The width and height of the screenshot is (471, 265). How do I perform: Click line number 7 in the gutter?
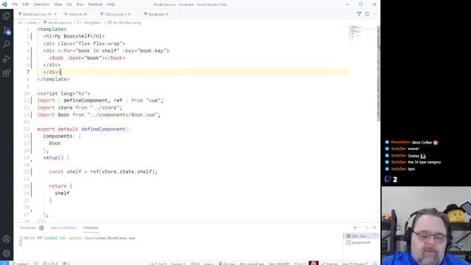[x=28, y=72]
